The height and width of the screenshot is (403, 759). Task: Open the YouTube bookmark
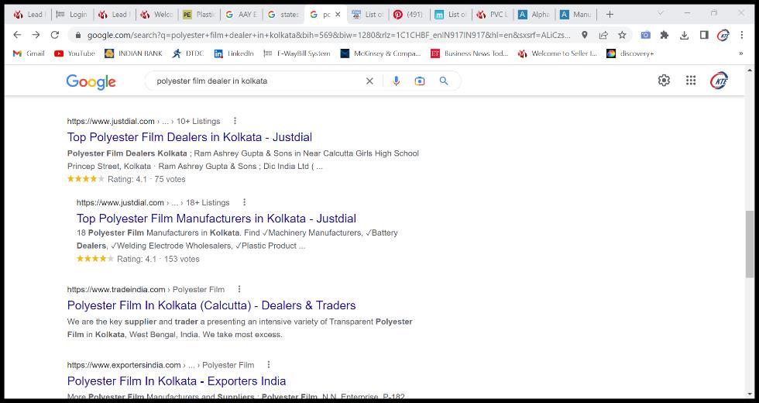74,53
